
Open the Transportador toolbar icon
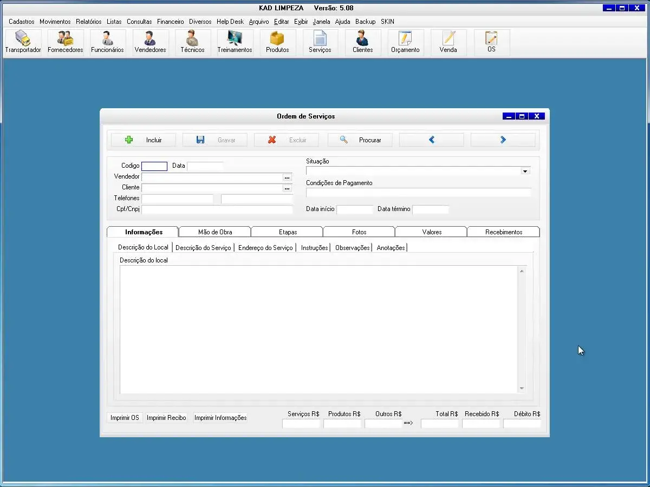pos(23,42)
